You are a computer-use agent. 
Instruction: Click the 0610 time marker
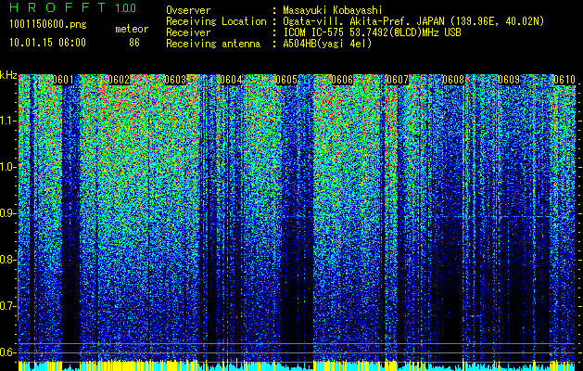click(564, 80)
